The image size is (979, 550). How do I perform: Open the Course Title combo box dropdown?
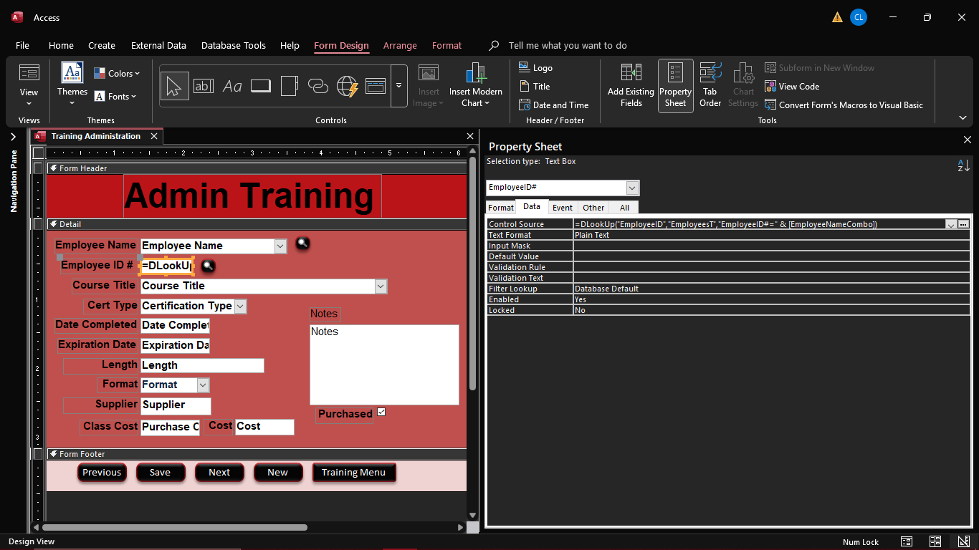(381, 286)
